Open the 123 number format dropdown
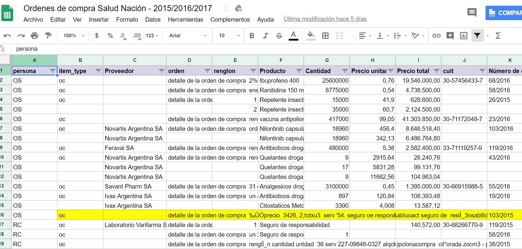522x249 pixels. point(152,35)
